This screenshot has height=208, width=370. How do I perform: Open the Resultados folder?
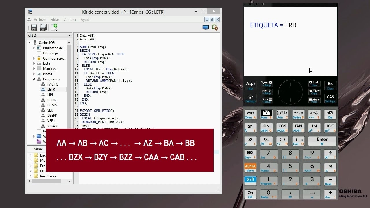click(x=48, y=176)
